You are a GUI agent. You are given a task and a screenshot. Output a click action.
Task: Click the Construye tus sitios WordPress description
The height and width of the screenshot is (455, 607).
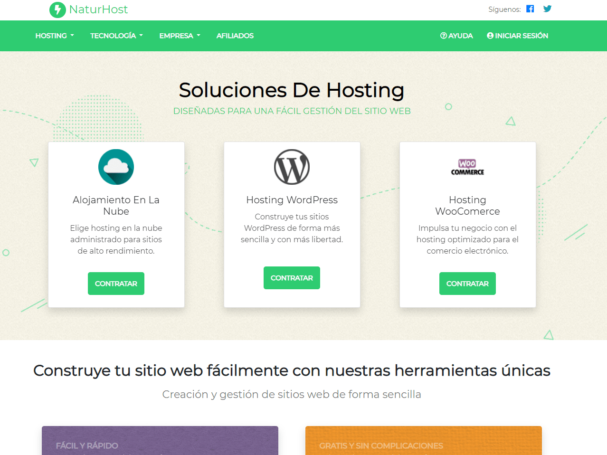[292, 228]
